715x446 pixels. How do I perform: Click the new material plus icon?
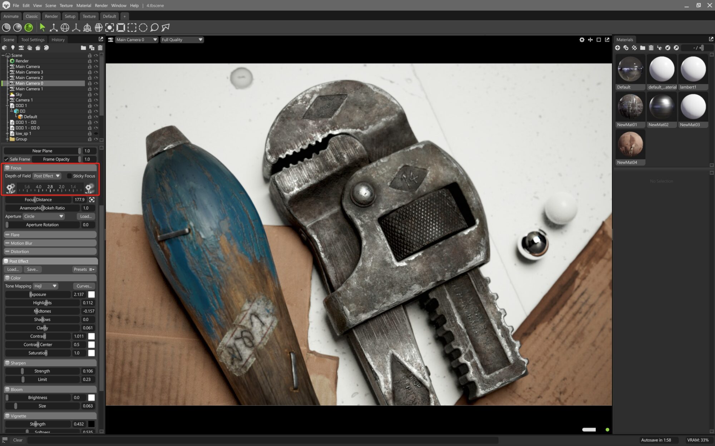tap(617, 48)
